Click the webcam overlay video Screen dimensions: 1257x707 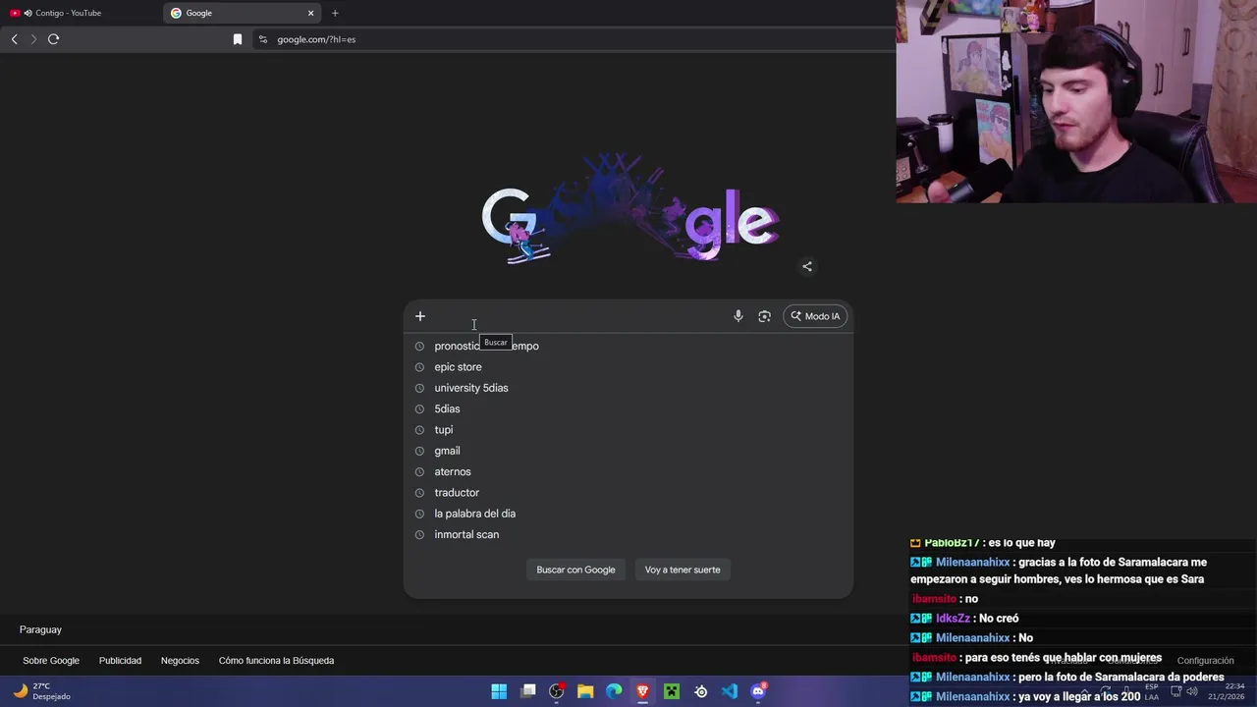1076,101
